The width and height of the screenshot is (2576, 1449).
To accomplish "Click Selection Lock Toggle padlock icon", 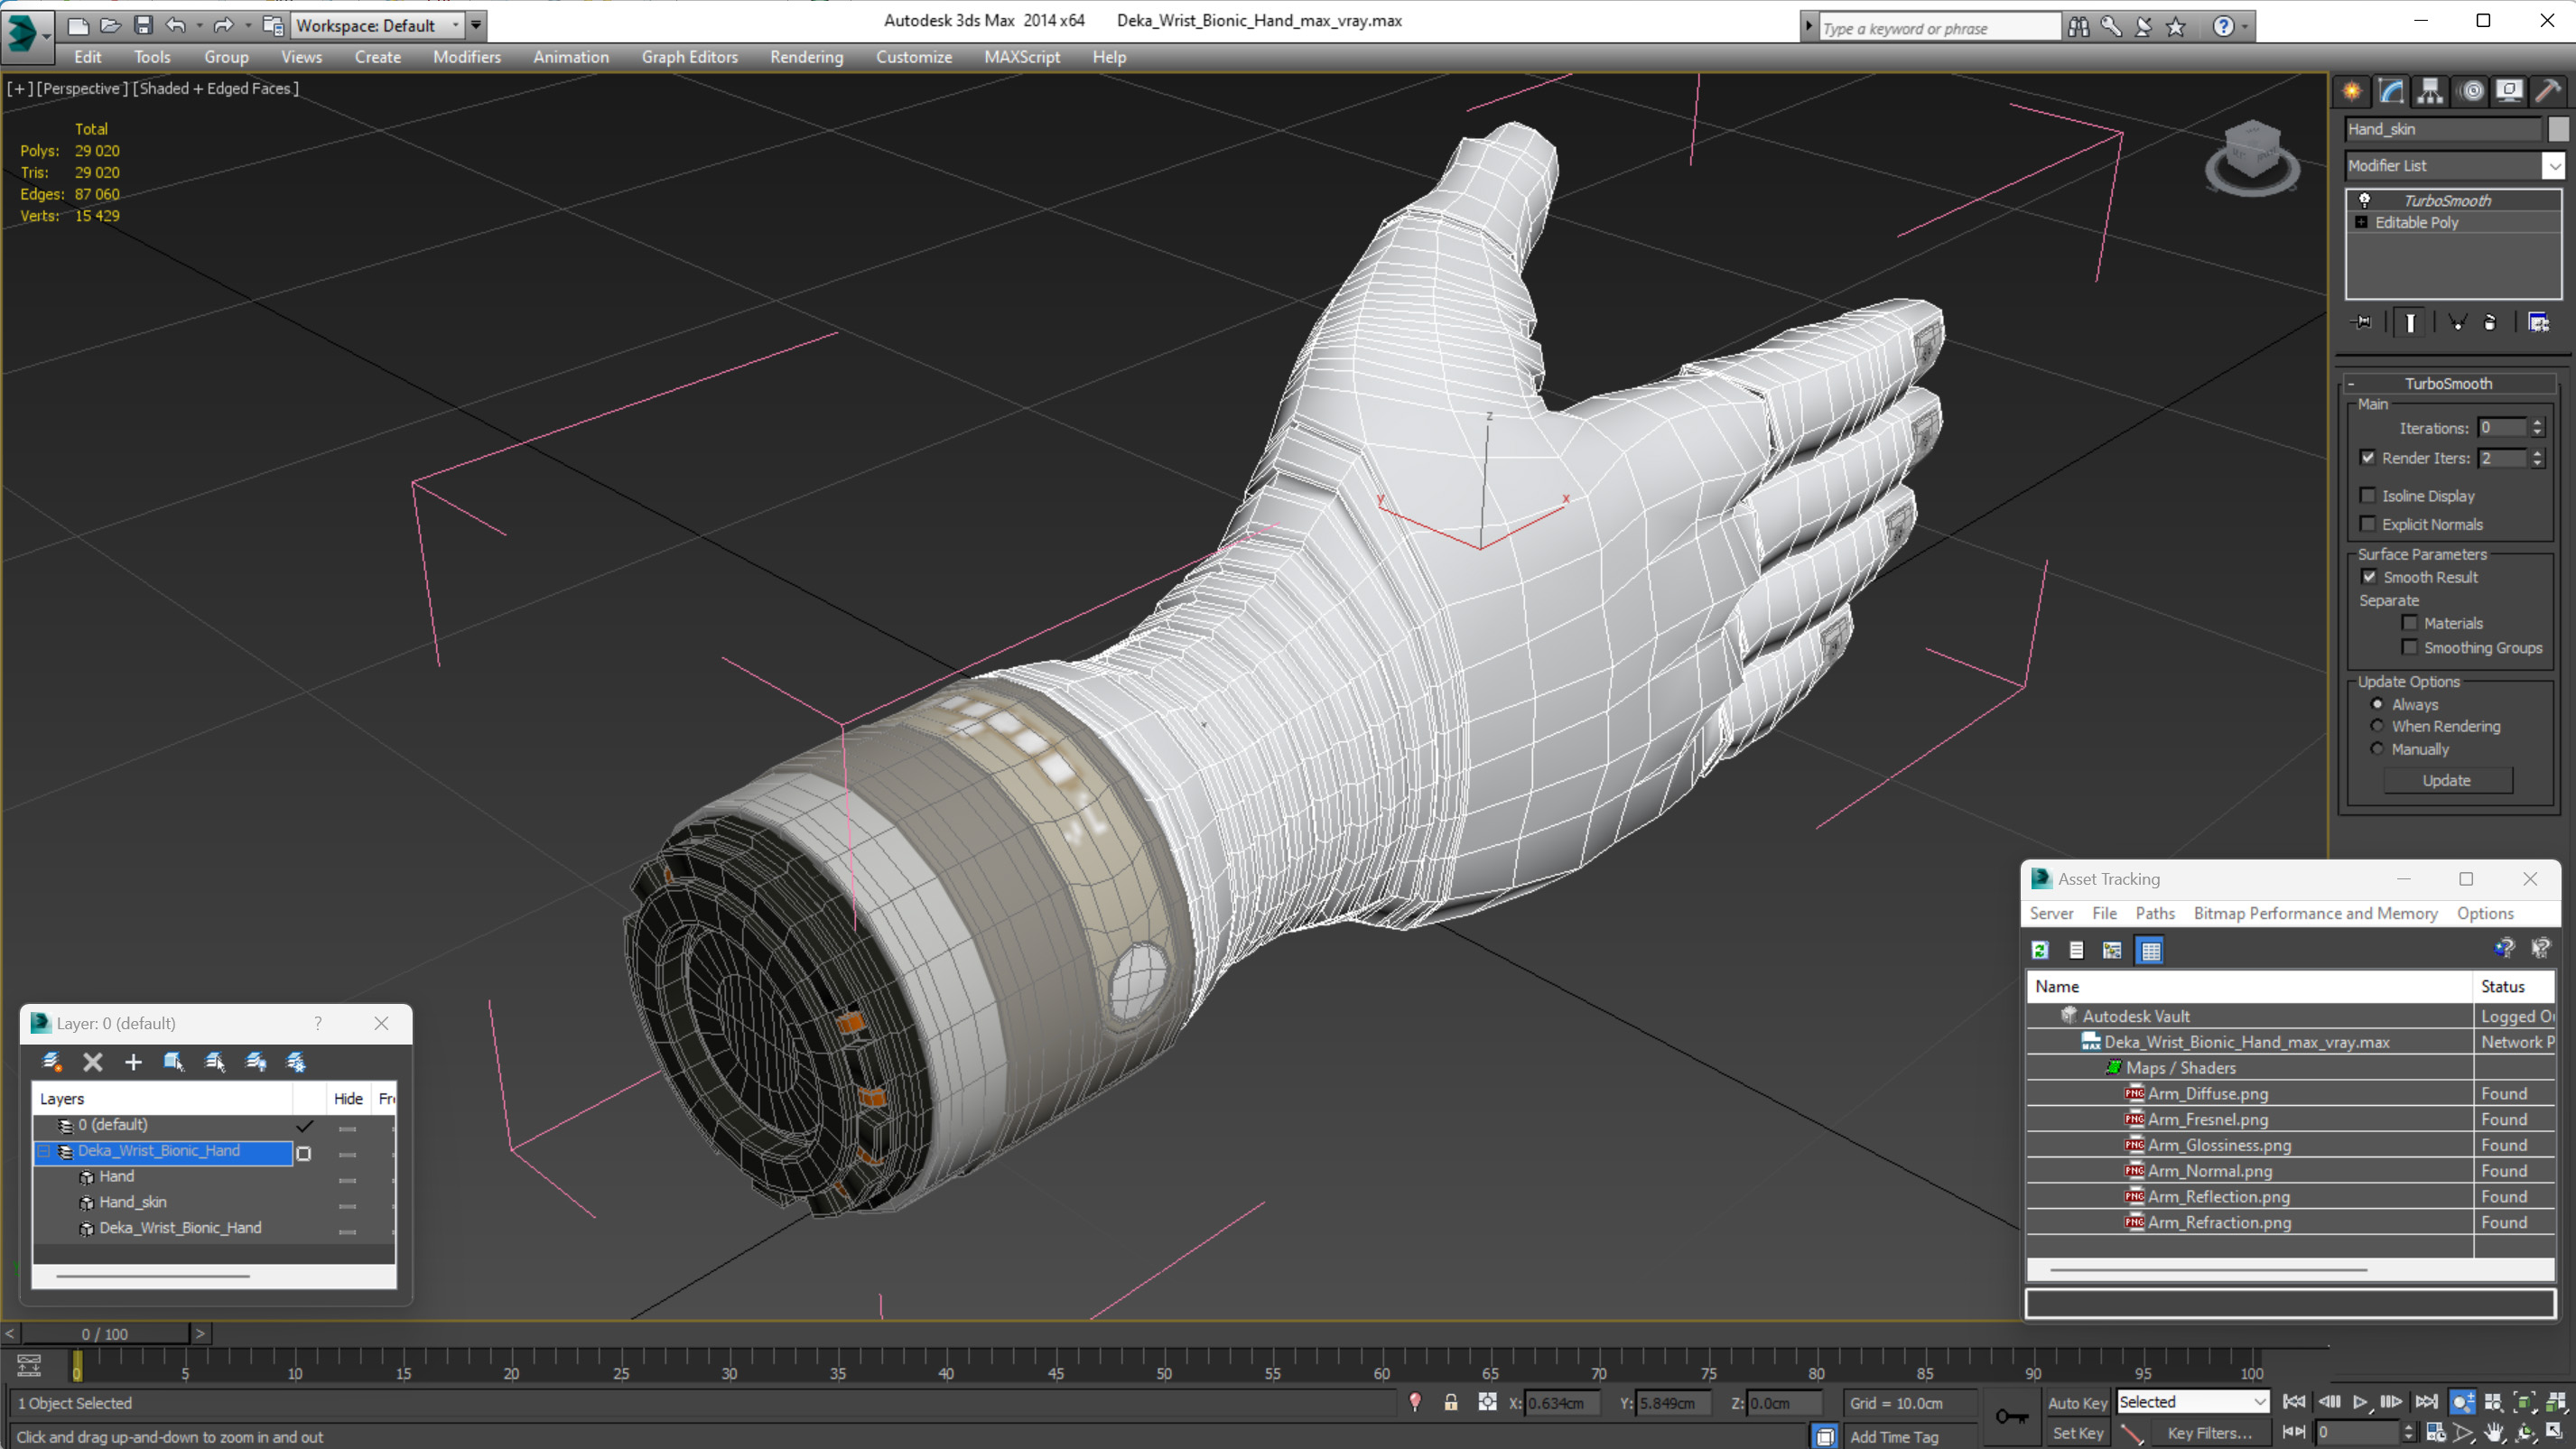I will (x=1451, y=1402).
